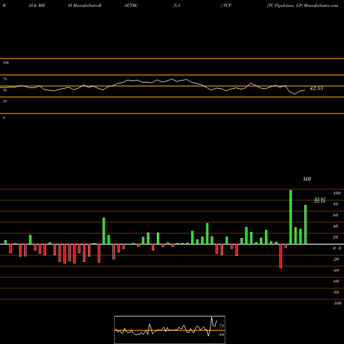Viewport: 344px width, 344px height.
Task: Click the 80 label on the MR axis
Action: point(335,204)
